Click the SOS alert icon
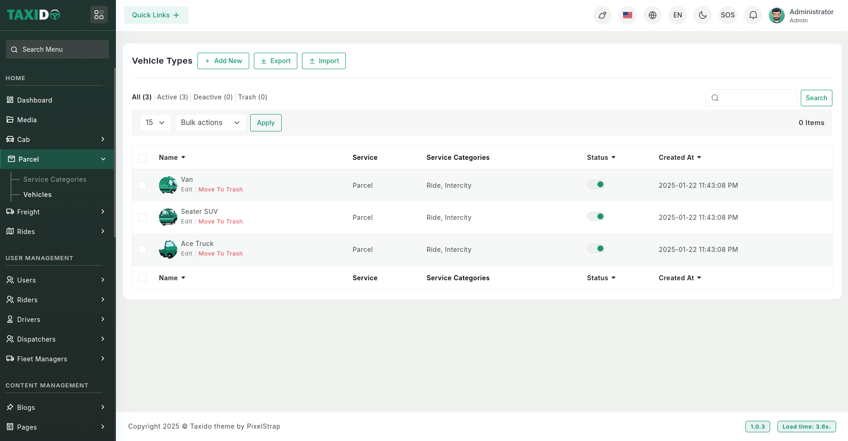Viewport: 848px width, 441px height. 728,15
